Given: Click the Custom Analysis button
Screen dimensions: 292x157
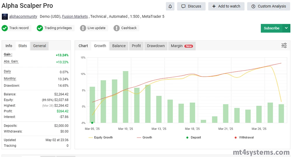Looking at the screenshot, I should [268, 6].
